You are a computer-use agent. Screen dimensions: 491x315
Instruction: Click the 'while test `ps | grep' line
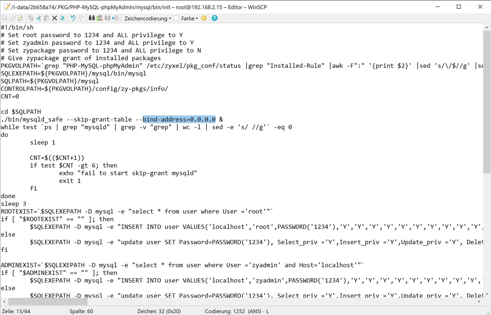pyautogui.click(x=146, y=127)
